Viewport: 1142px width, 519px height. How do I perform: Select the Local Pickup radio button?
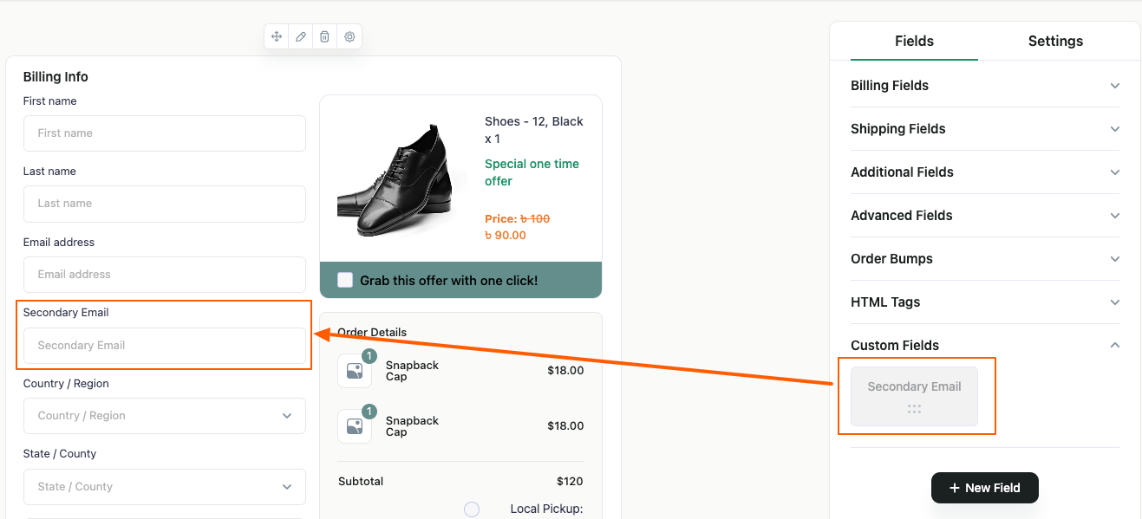coord(472,509)
